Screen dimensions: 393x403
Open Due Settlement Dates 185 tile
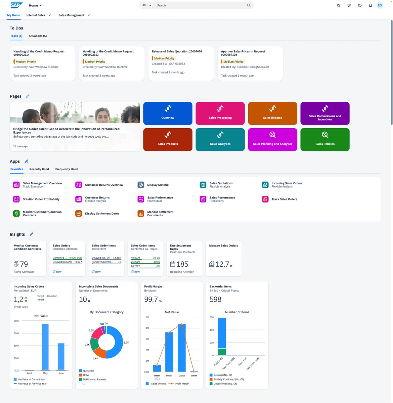[x=184, y=258]
